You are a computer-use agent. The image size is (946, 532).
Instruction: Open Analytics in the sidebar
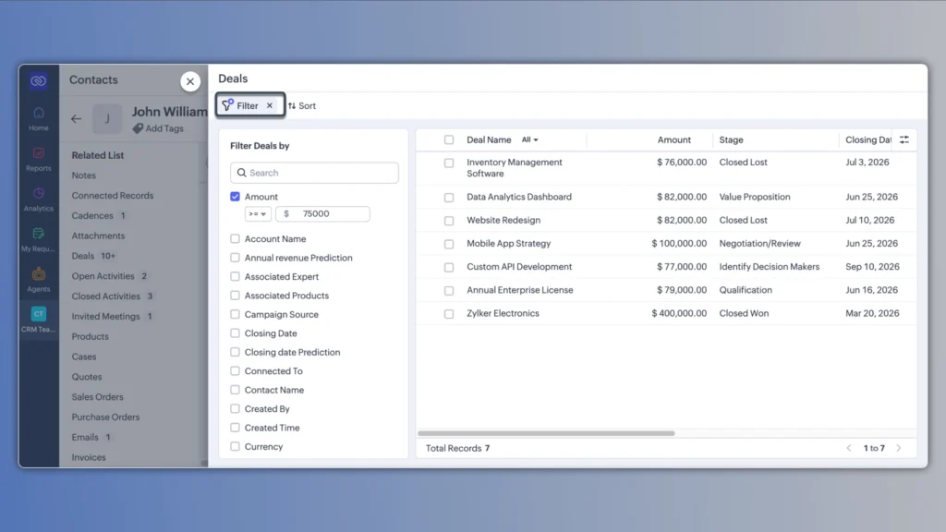point(39,199)
